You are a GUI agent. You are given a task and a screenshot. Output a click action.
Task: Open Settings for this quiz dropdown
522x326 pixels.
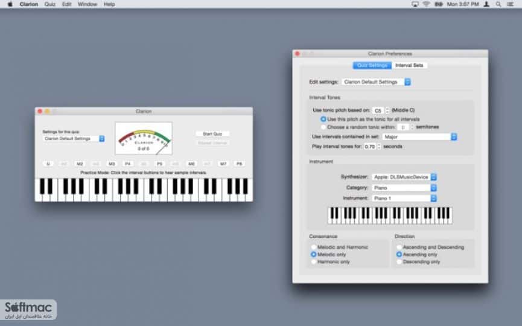(74, 138)
